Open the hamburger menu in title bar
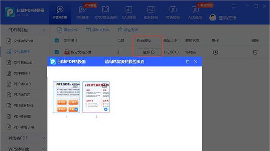The height and width of the screenshot is (151, 270). (x=234, y=6)
